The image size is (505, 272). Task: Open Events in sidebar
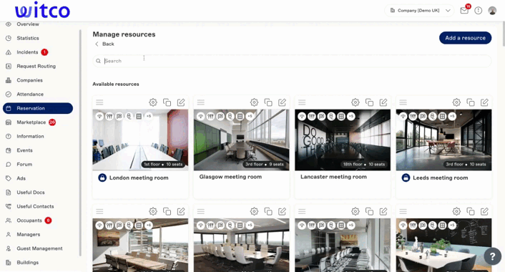tap(24, 150)
